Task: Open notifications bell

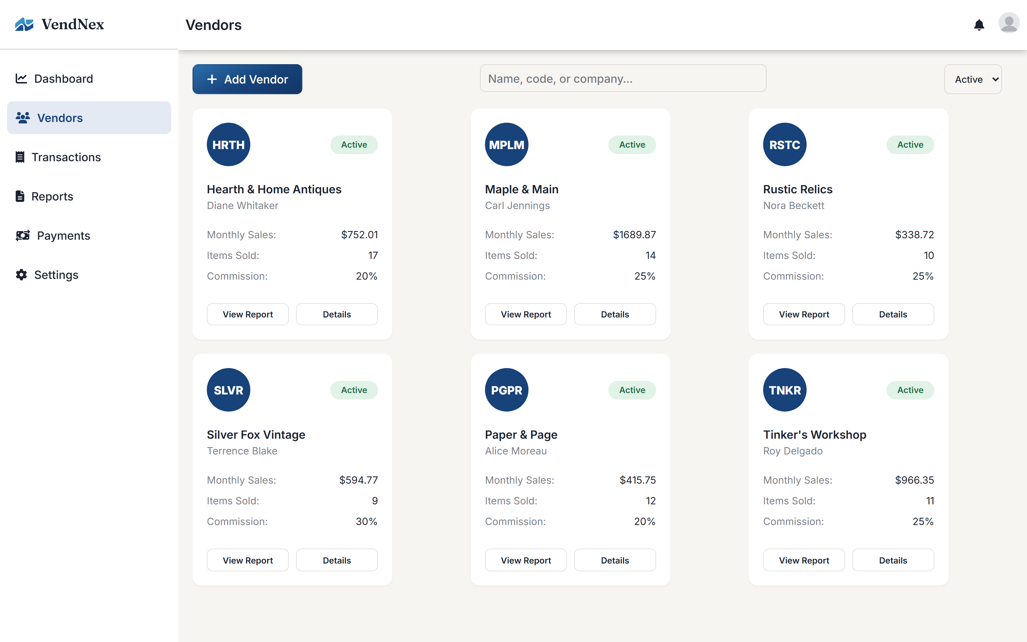Action: [979, 25]
